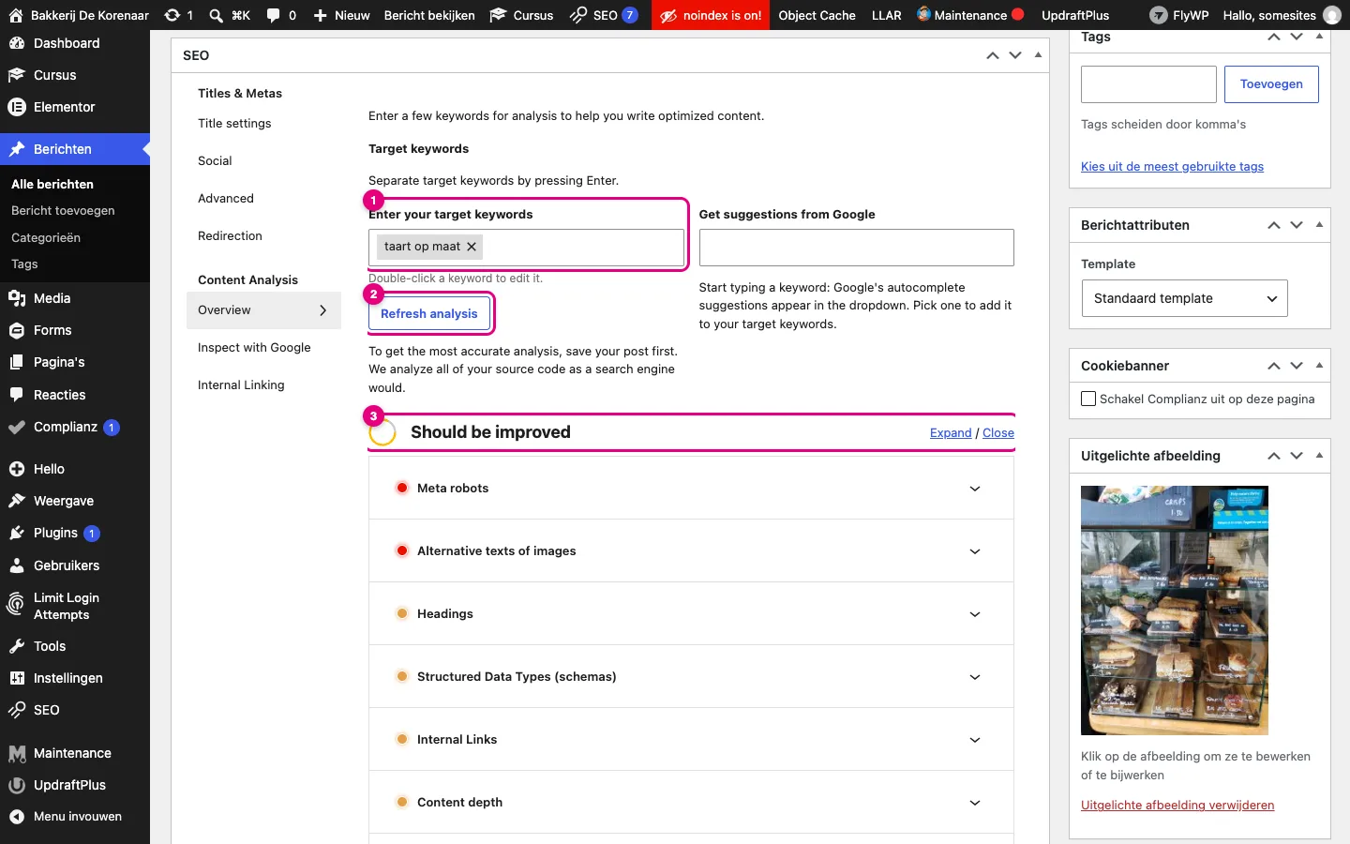The height and width of the screenshot is (844, 1350).
Task: Click the Tools wrench icon
Action: pos(16,646)
